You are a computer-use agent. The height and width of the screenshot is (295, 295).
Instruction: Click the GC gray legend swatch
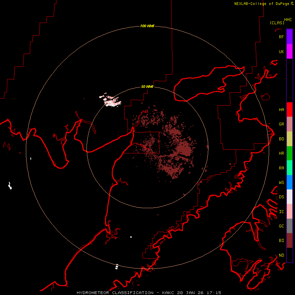[x=289, y=226]
